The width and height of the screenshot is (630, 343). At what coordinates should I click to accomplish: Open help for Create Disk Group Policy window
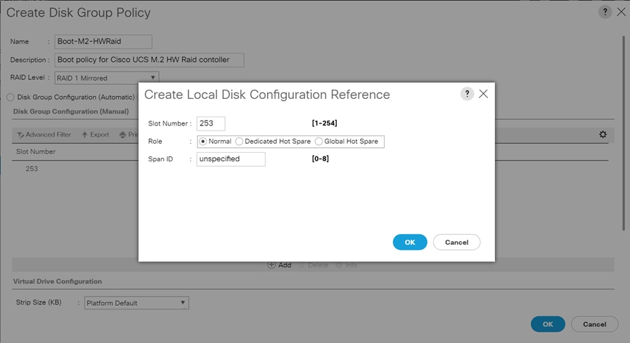tap(605, 12)
